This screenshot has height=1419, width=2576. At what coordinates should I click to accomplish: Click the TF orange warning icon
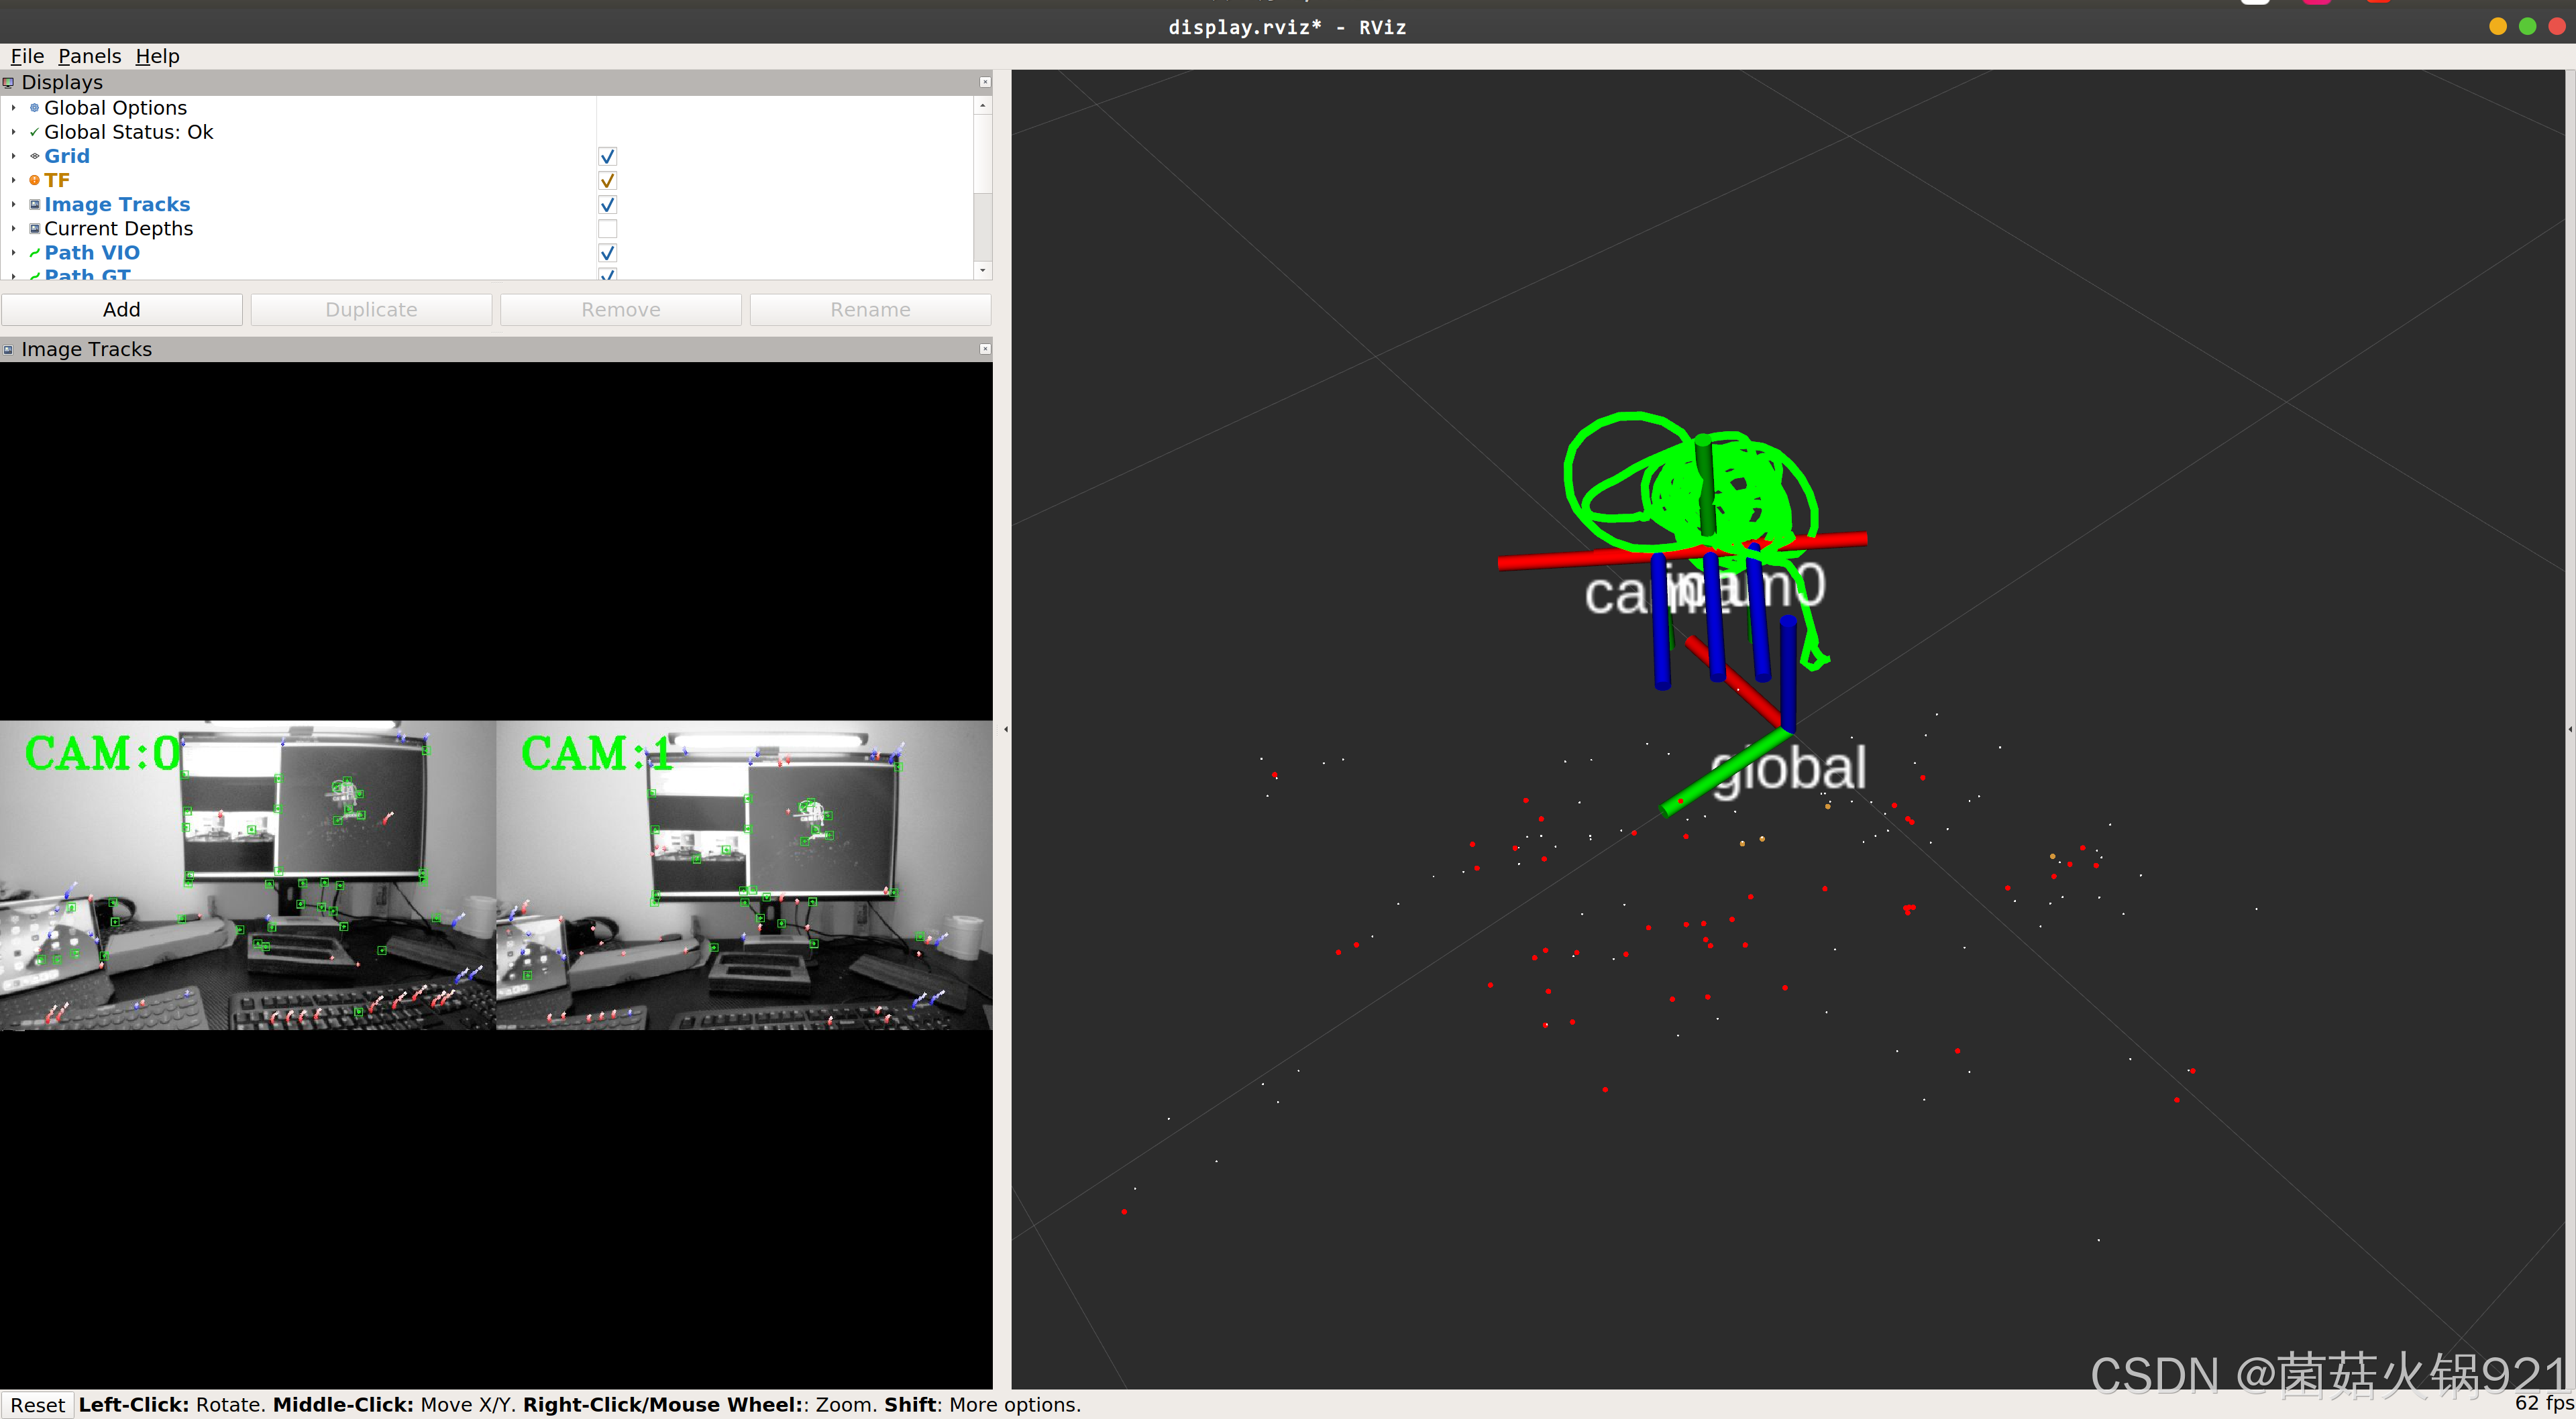coord(35,181)
